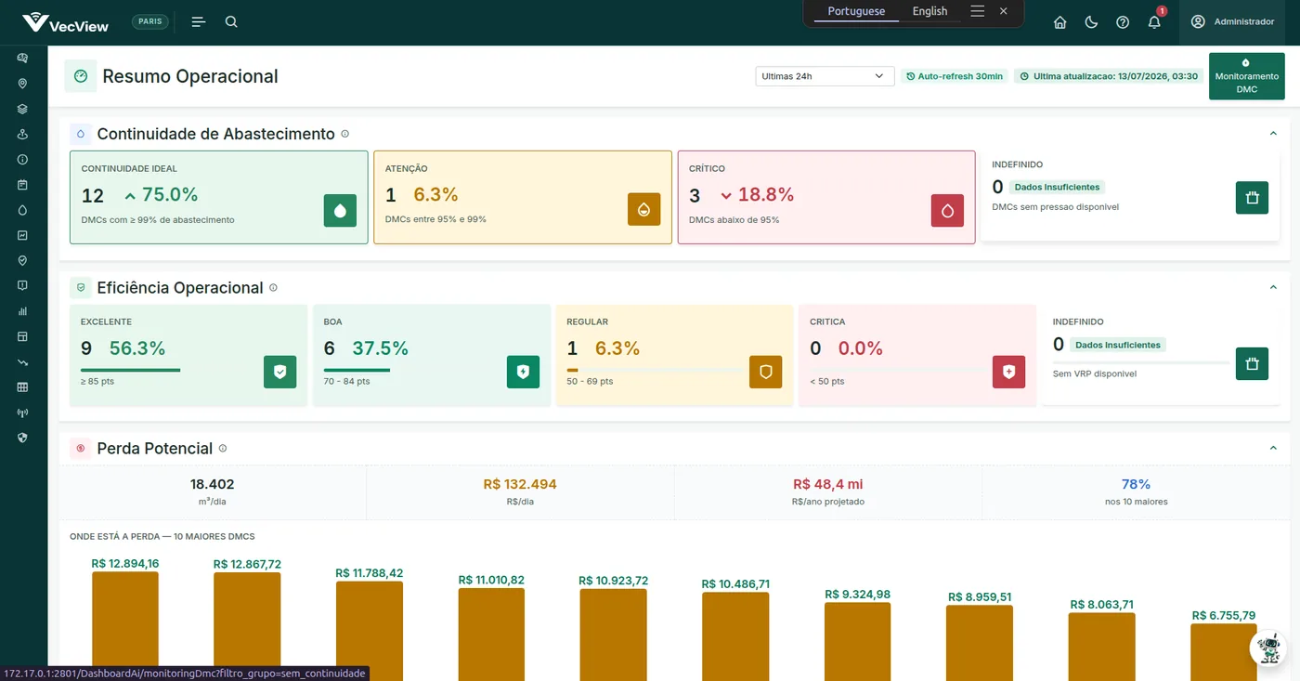Open the notifications bell icon

pos(1154,22)
